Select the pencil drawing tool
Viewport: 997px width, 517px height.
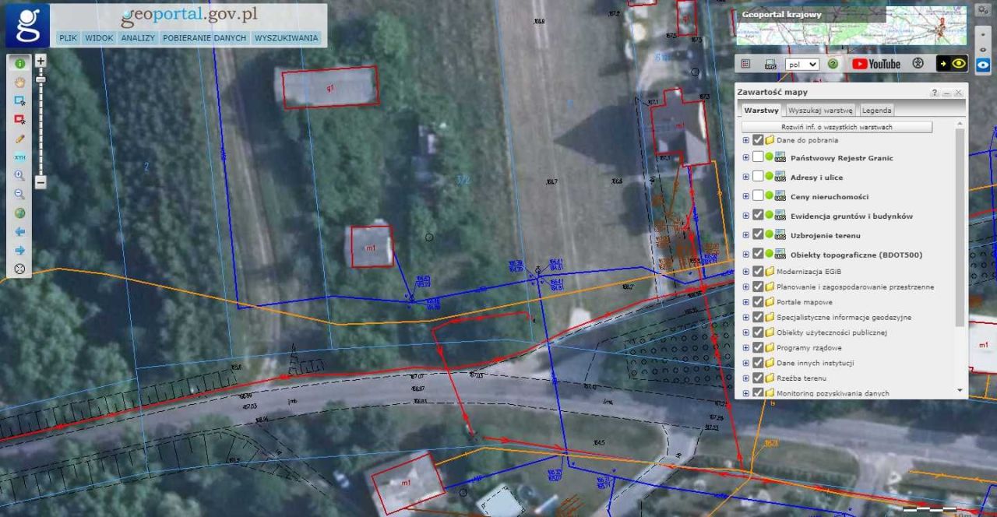coord(19,139)
